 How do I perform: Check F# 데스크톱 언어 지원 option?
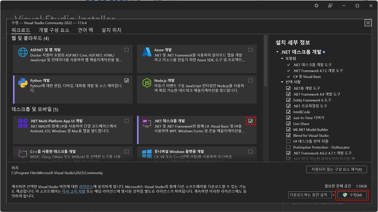pyautogui.click(x=288, y=141)
